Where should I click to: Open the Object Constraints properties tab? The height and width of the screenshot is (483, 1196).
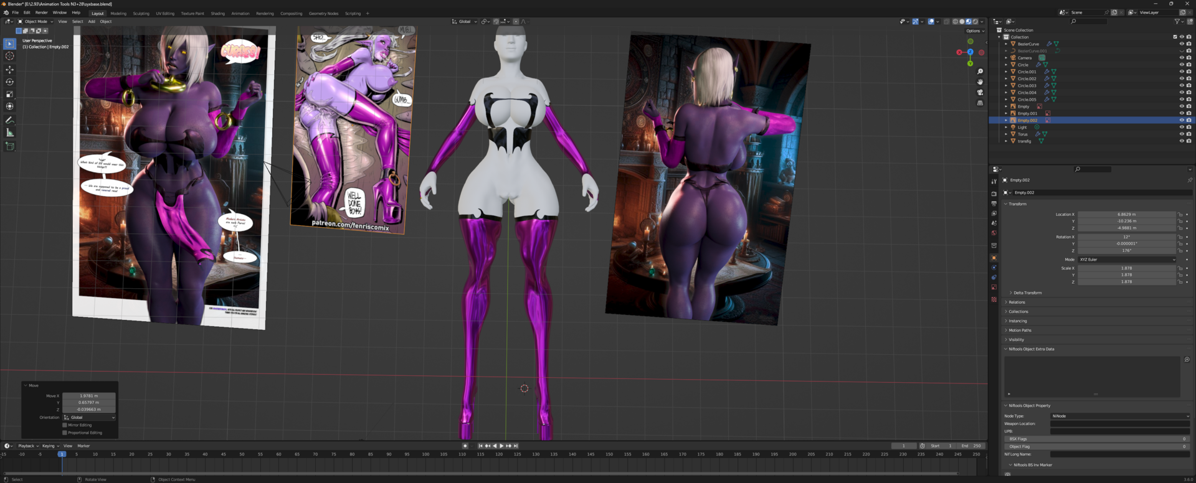(x=994, y=278)
